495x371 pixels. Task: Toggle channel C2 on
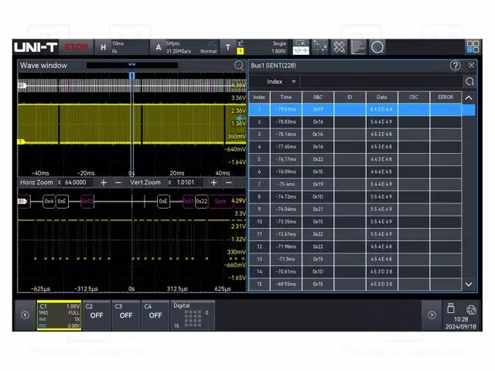click(96, 315)
